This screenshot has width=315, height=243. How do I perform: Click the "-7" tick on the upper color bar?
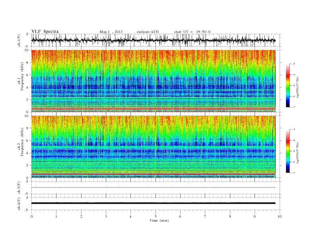tap(293, 107)
